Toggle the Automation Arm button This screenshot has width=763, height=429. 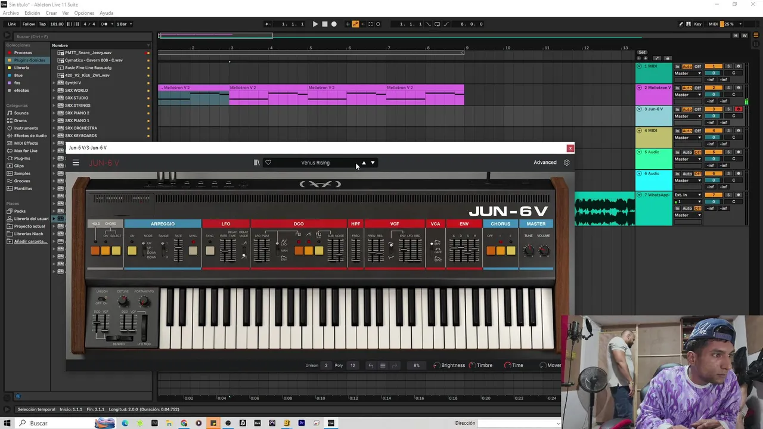pyautogui.click(x=355, y=24)
